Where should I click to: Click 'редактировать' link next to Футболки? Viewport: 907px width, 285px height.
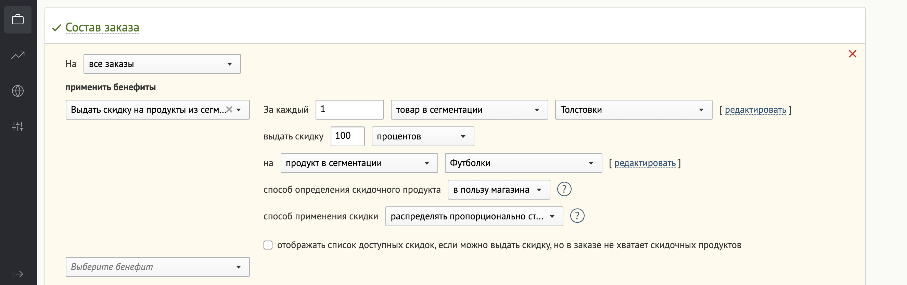coord(645,163)
